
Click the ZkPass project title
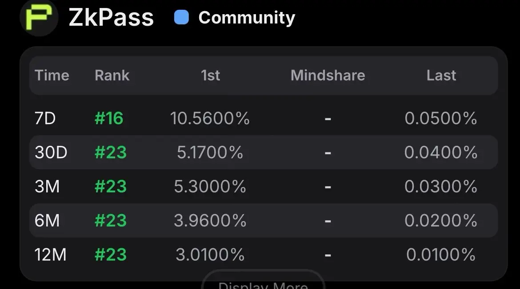tap(111, 18)
